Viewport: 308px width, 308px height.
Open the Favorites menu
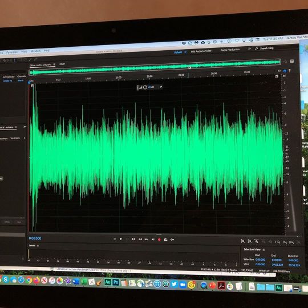[12, 52]
